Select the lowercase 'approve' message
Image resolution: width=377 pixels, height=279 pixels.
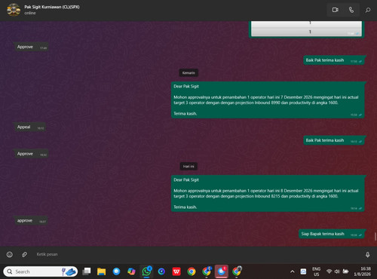(31, 221)
